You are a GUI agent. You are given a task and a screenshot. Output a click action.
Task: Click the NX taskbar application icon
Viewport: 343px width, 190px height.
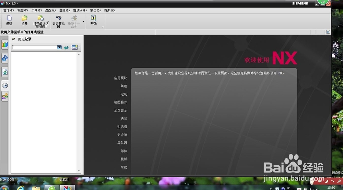[x=67, y=188]
